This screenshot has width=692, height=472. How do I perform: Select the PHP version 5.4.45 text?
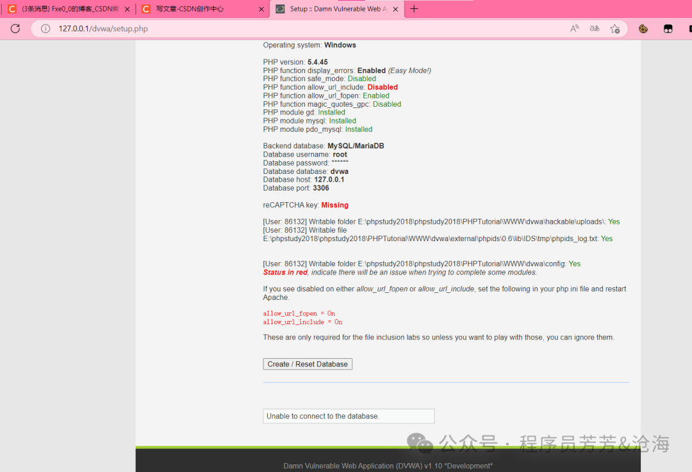[x=295, y=62]
